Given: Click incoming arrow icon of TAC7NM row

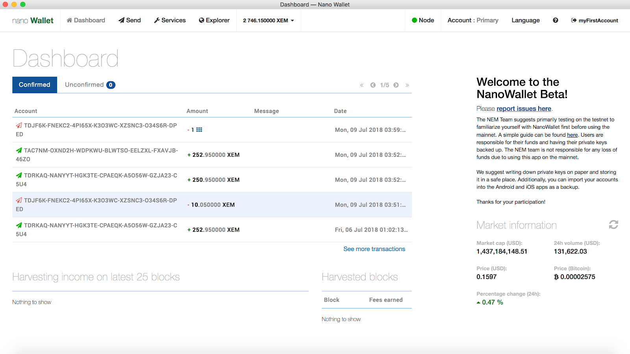Looking at the screenshot, I should [x=19, y=150].
